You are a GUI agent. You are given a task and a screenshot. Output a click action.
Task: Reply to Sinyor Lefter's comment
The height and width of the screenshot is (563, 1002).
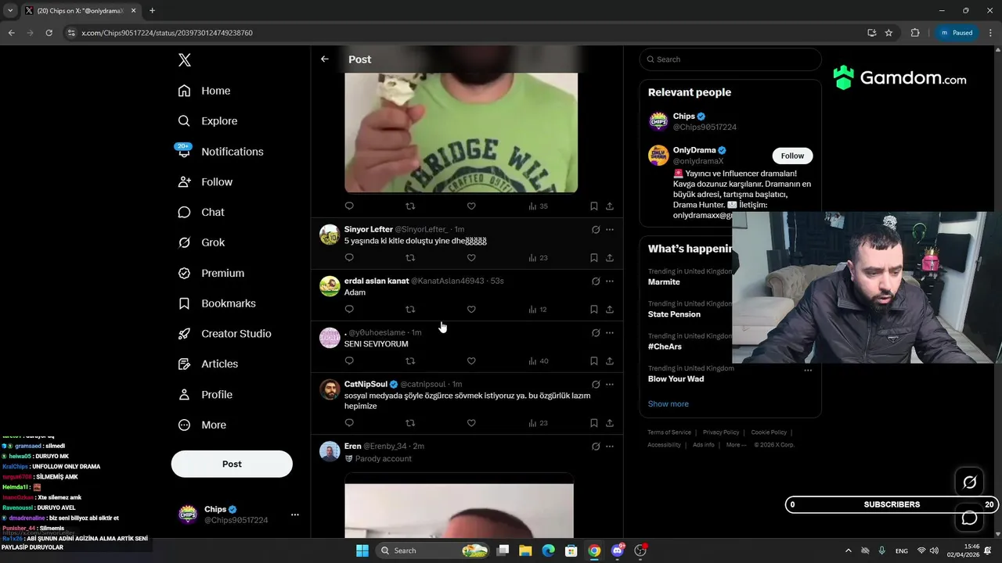349,257
